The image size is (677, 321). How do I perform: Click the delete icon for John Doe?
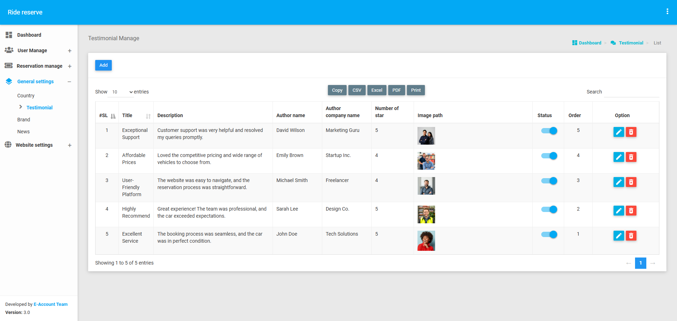[631, 236]
